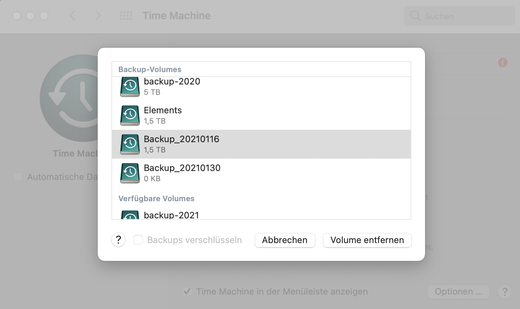Close the Time Machine window

[x=17, y=16]
